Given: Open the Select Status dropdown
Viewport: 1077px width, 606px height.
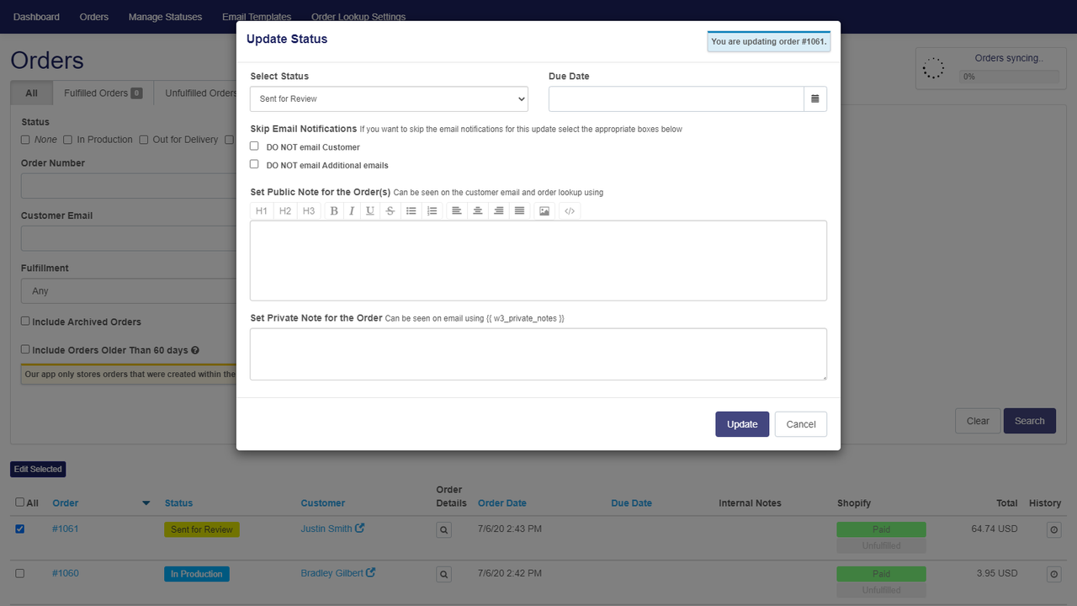Looking at the screenshot, I should coord(389,98).
